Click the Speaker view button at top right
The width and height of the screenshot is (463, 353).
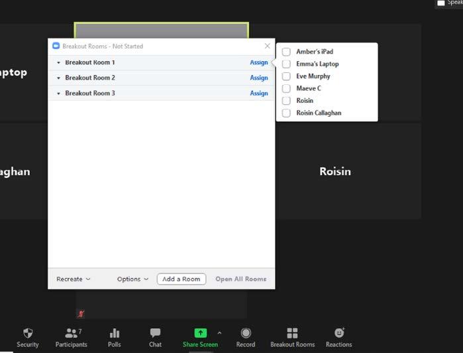tap(449, 3)
